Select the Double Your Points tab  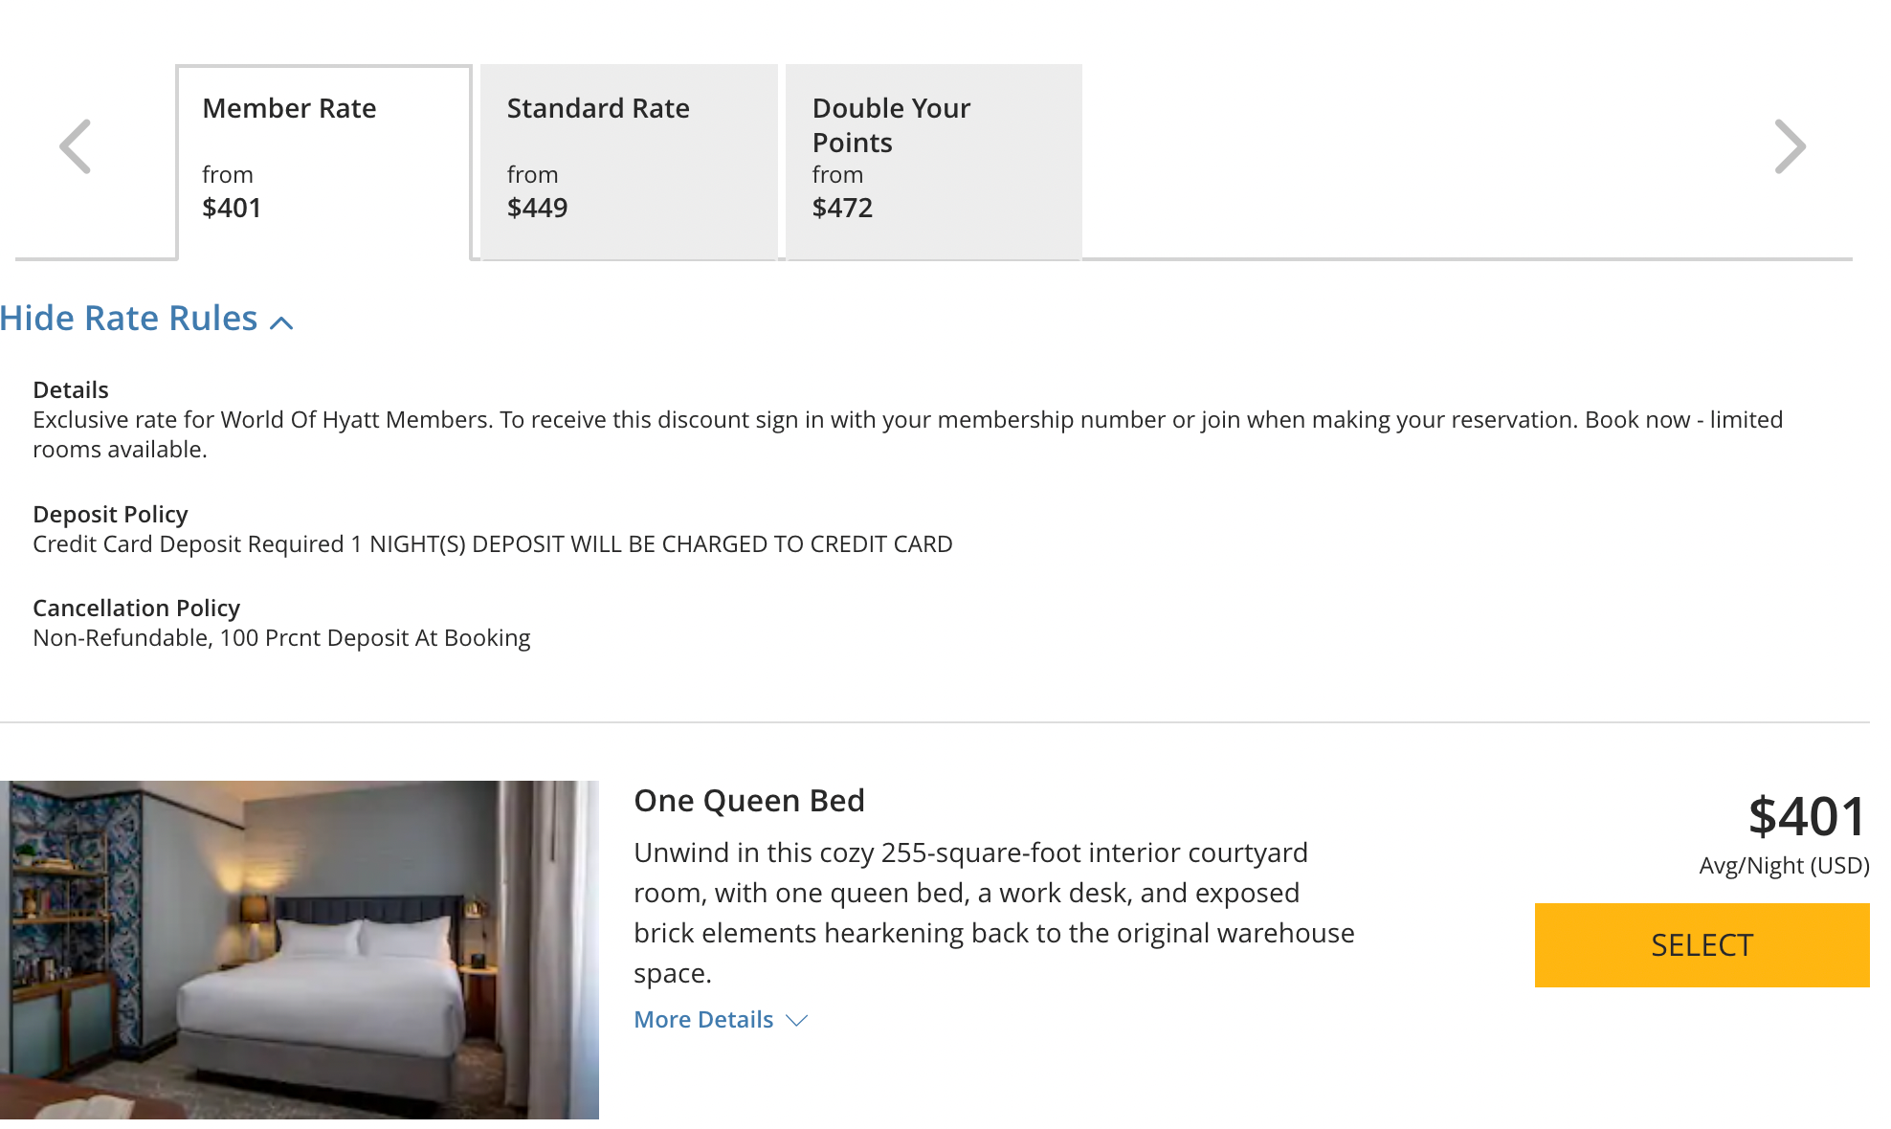pyautogui.click(x=934, y=161)
